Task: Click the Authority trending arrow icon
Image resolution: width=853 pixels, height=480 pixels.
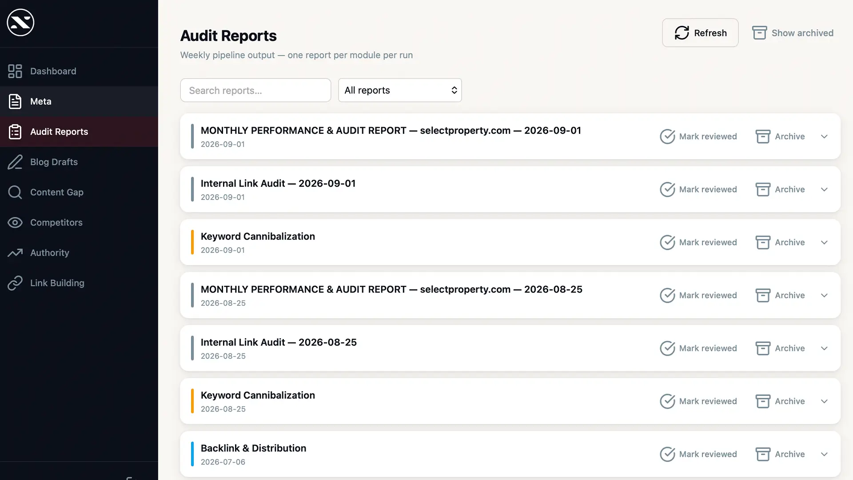Action: pos(15,252)
